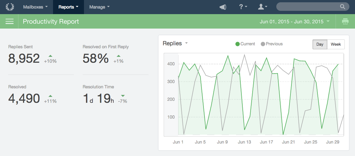This screenshot has width=355, height=156.
Task: Open the user profile icon menu
Action: click(263, 7)
